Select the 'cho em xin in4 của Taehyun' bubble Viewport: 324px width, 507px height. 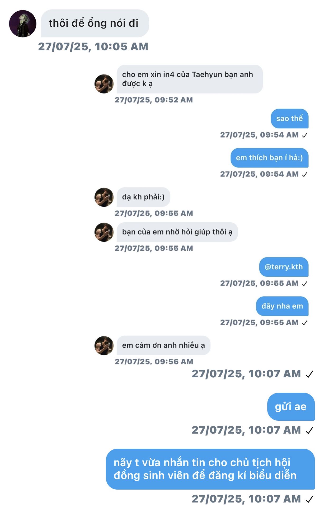(x=190, y=79)
